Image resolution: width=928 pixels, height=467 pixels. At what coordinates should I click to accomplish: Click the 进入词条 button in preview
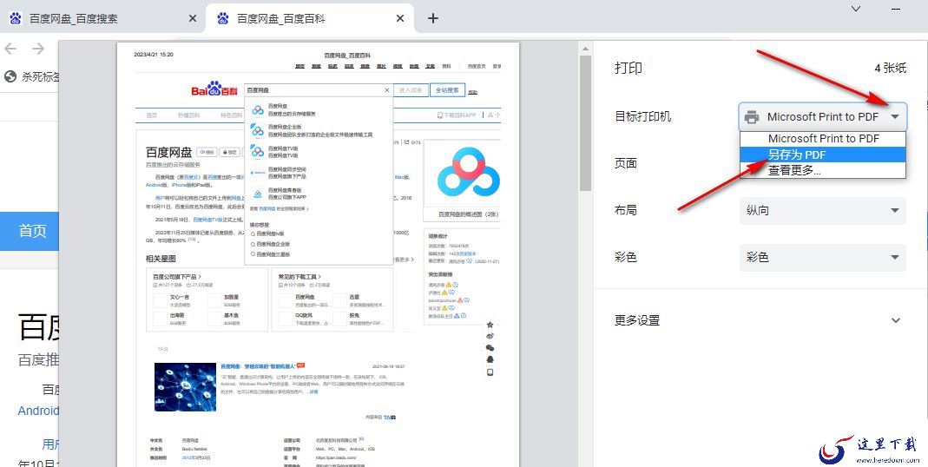coord(410,90)
